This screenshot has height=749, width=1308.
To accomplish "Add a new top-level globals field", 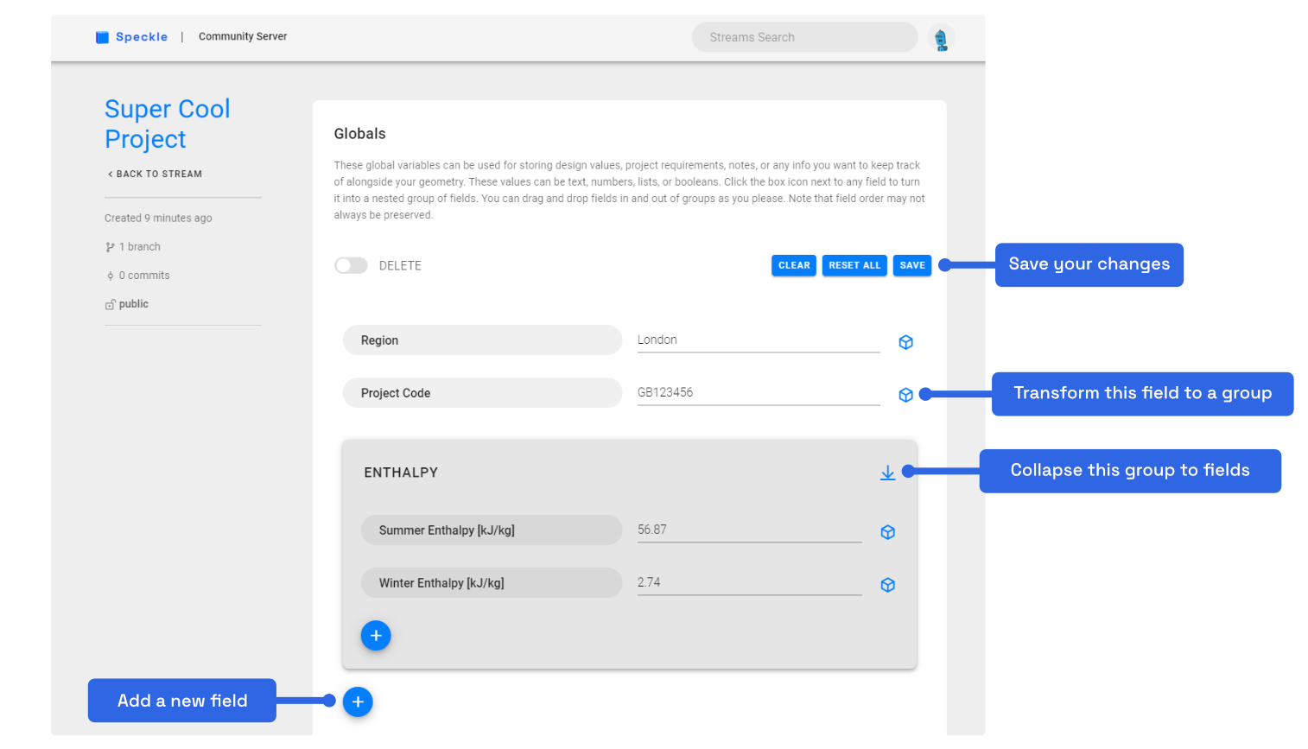I will coord(358,701).
